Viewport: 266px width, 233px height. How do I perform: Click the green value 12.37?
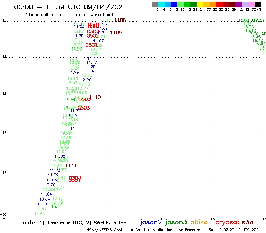coord(96,49)
